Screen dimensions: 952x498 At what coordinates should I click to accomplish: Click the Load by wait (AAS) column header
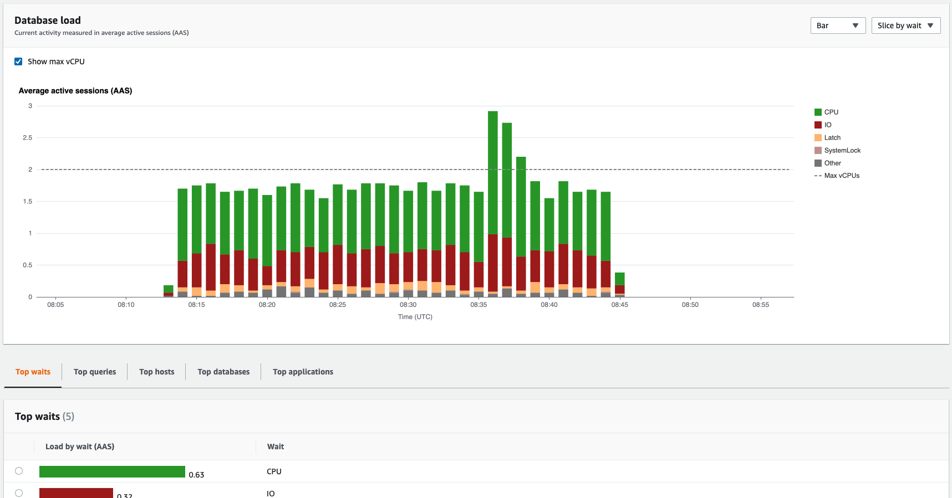(x=80, y=446)
